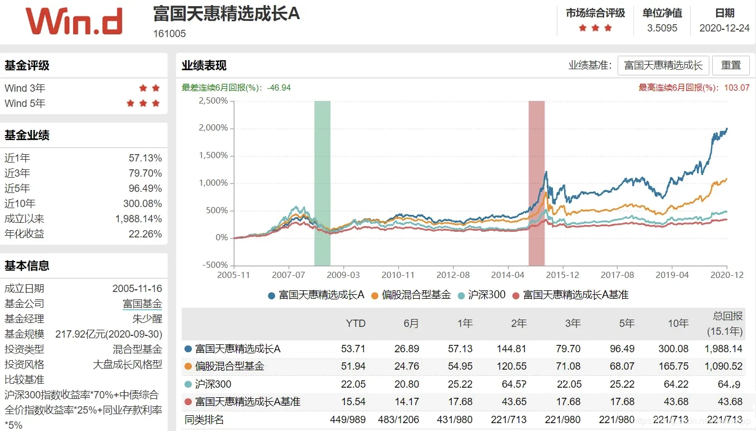This screenshot has height=431, width=756.
Task: Click the Wind logo
Action: 74,21
